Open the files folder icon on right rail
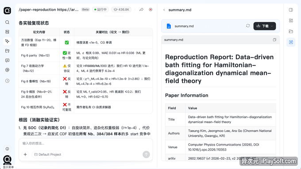Screen dimensions: 301x169 (291, 31)
